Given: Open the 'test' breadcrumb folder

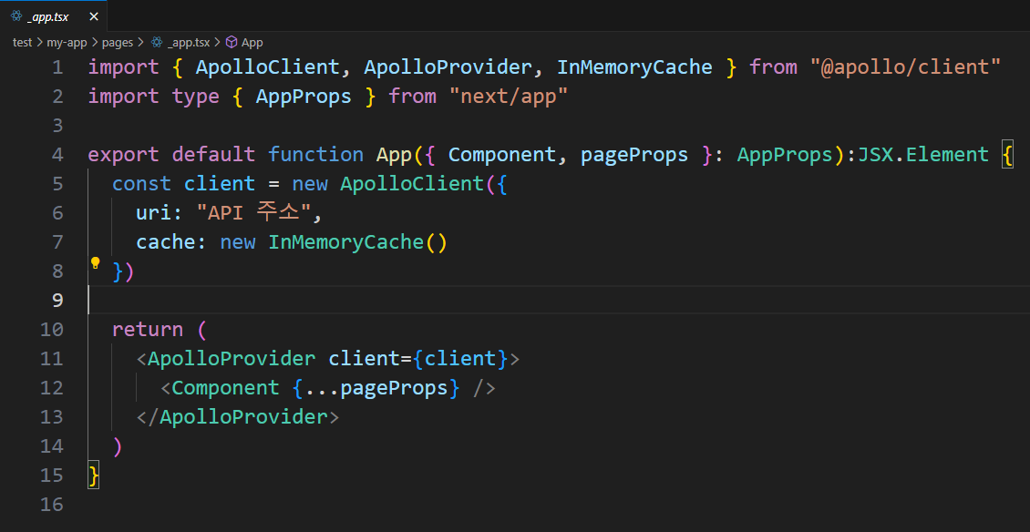Looking at the screenshot, I should click(x=23, y=43).
